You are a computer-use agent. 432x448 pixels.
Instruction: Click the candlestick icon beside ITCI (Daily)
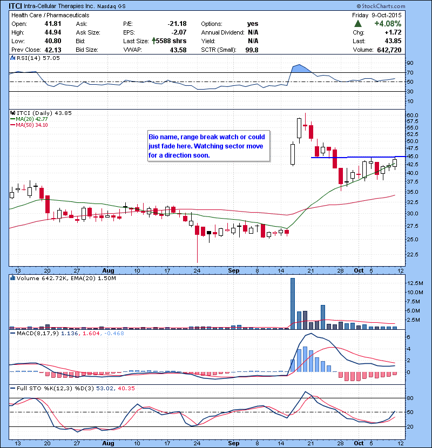tap(12, 113)
